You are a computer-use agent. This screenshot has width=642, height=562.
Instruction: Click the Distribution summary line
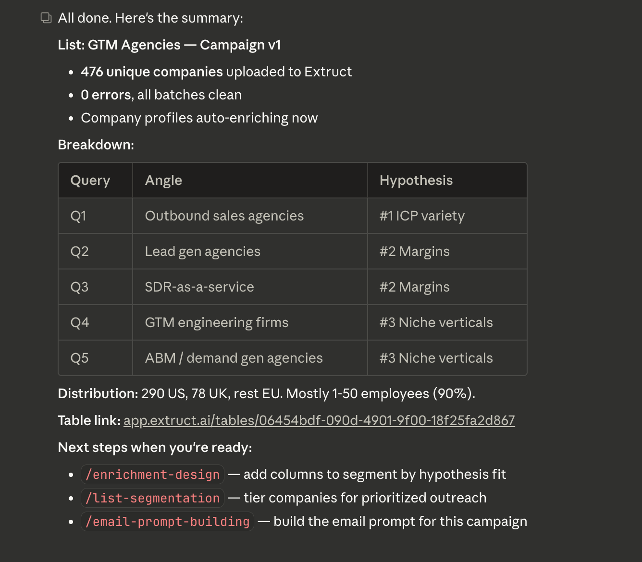266,394
